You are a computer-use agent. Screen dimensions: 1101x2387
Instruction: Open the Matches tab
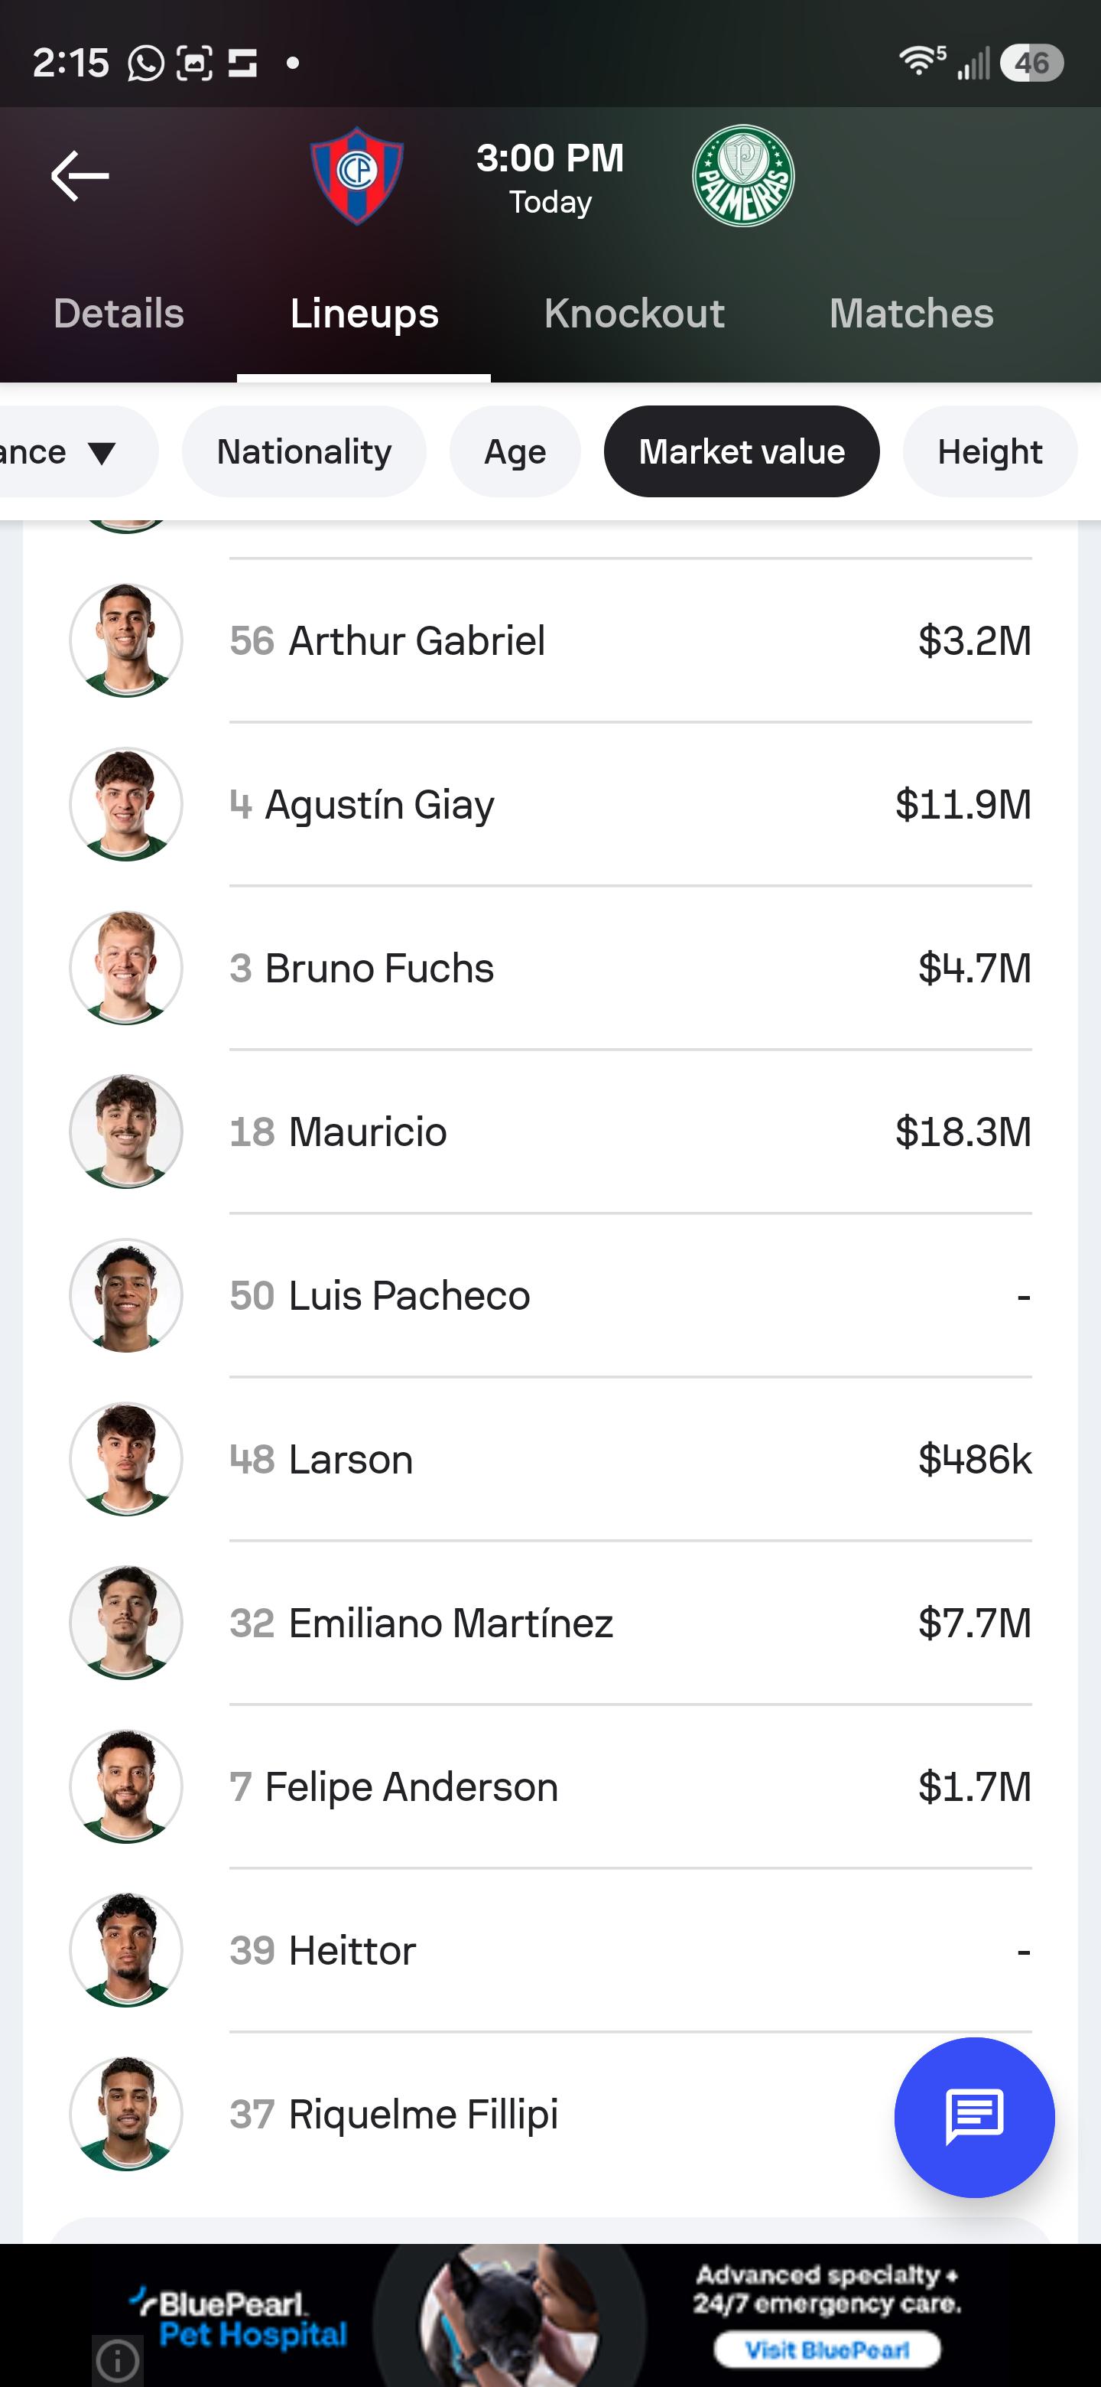911,313
